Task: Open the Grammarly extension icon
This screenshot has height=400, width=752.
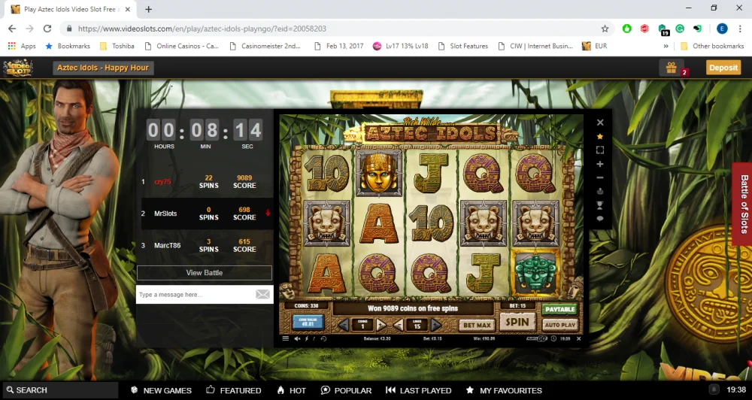Action: pyautogui.click(x=680, y=29)
